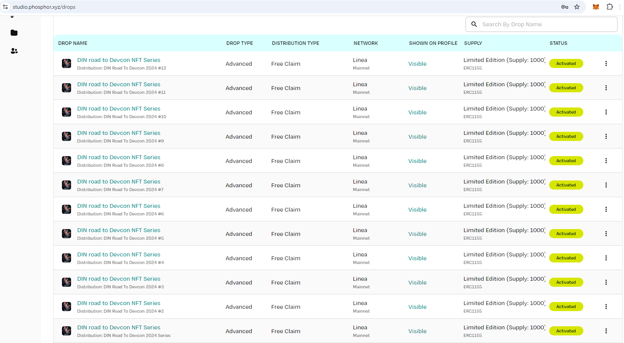Bookmark this page with star icon
The width and height of the screenshot is (624, 343).
pos(577,7)
